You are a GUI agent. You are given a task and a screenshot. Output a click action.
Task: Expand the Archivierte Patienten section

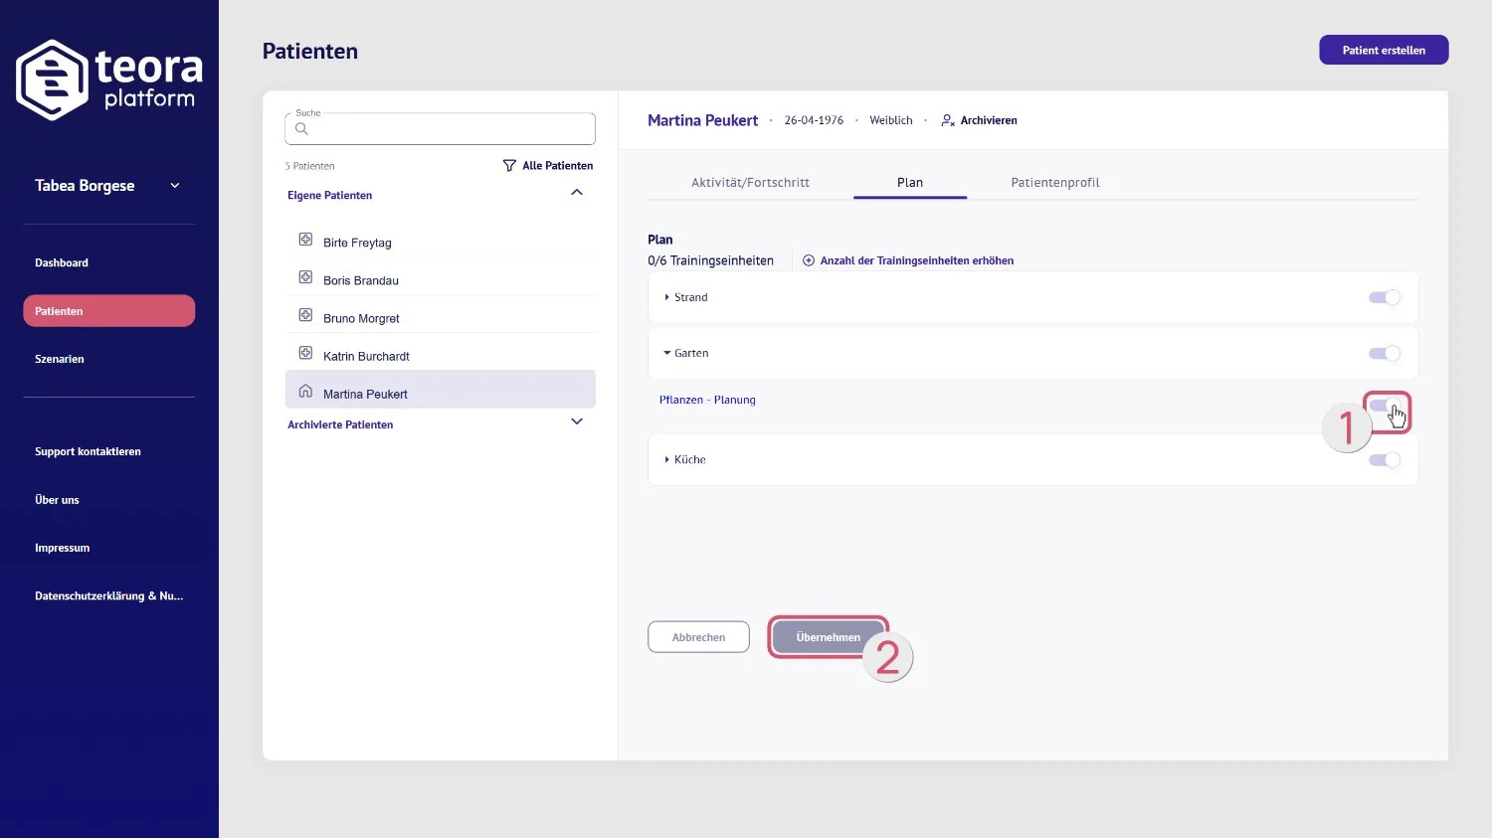(x=577, y=421)
